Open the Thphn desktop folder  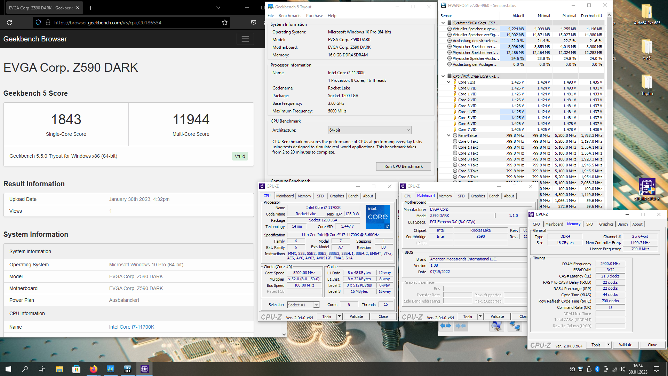click(x=647, y=85)
